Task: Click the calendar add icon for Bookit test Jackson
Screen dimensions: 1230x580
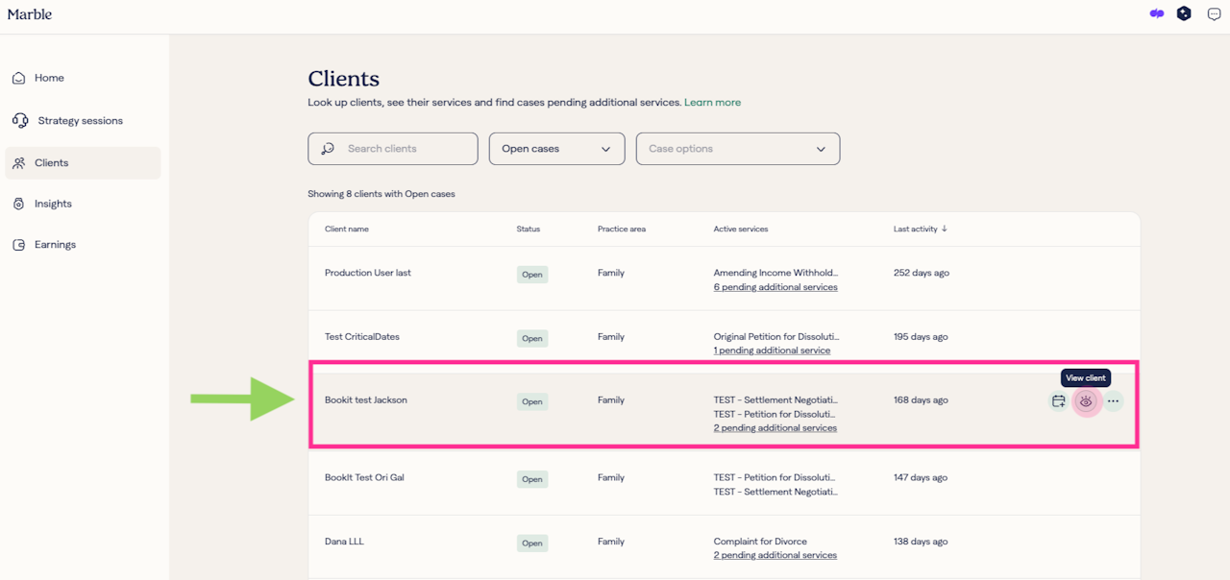Action: [x=1058, y=401]
